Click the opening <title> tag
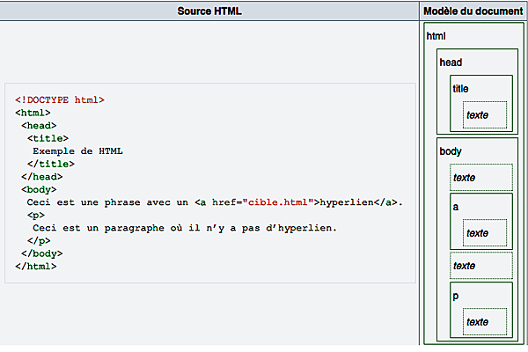 (x=48, y=138)
